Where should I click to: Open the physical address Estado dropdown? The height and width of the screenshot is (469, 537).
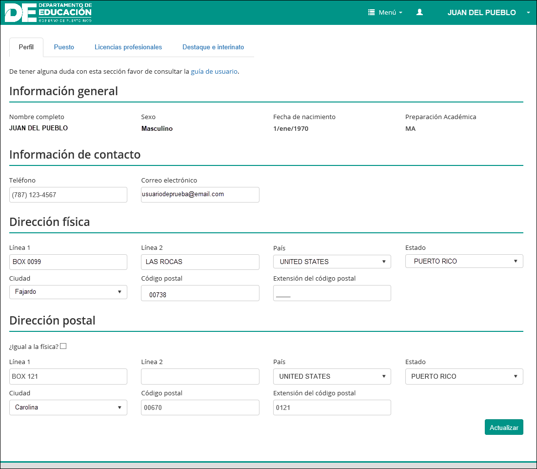464,261
